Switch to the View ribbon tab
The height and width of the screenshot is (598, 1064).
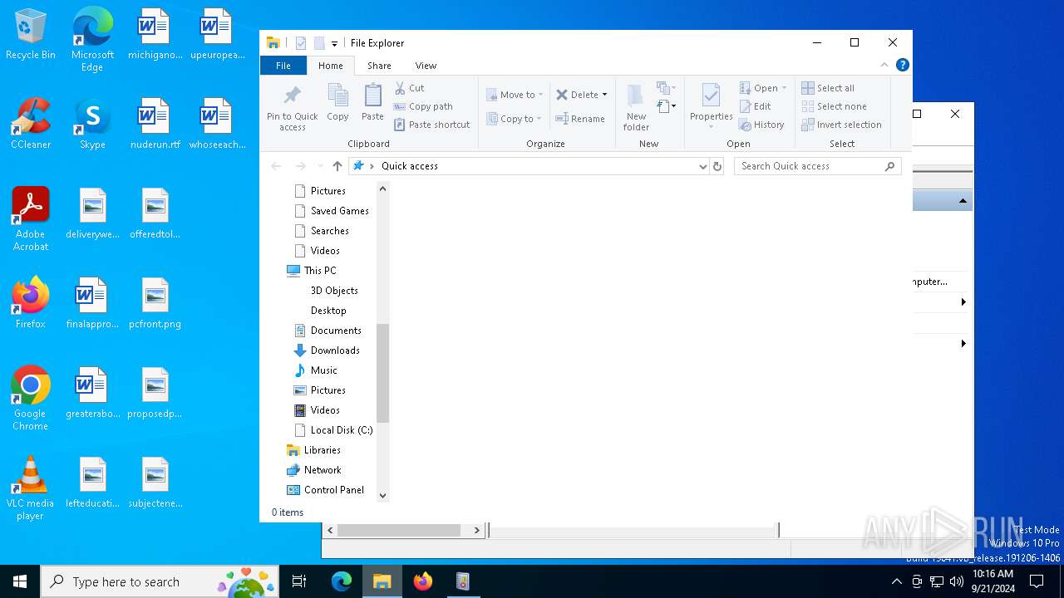426,66
